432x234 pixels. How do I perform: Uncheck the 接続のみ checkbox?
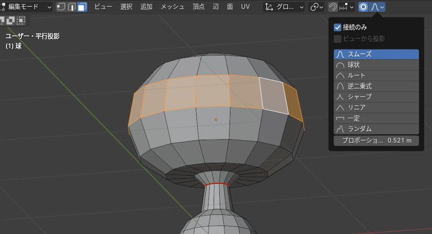tap(337, 27)
